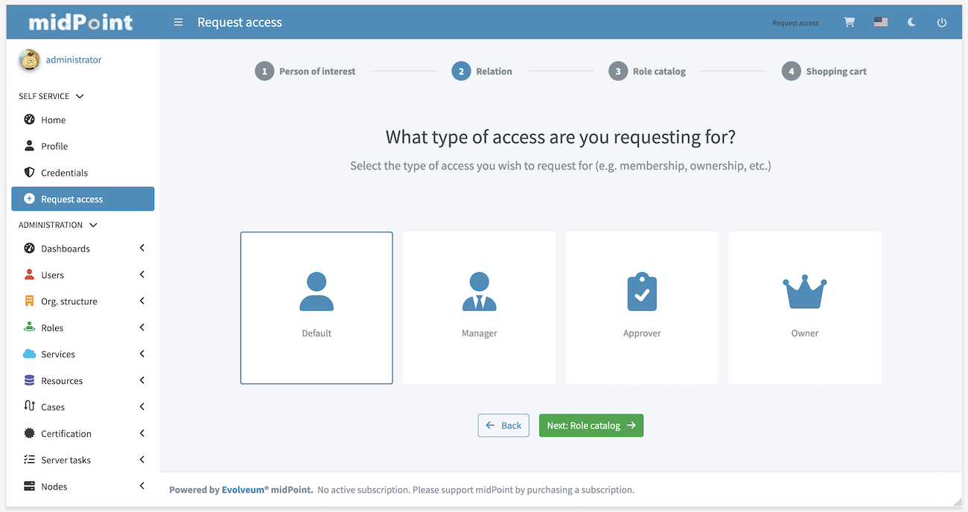
Task: Click the power logout icon
Action: pos(942,22)
